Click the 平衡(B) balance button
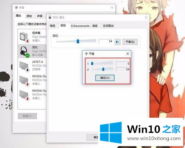 (130, 42)
